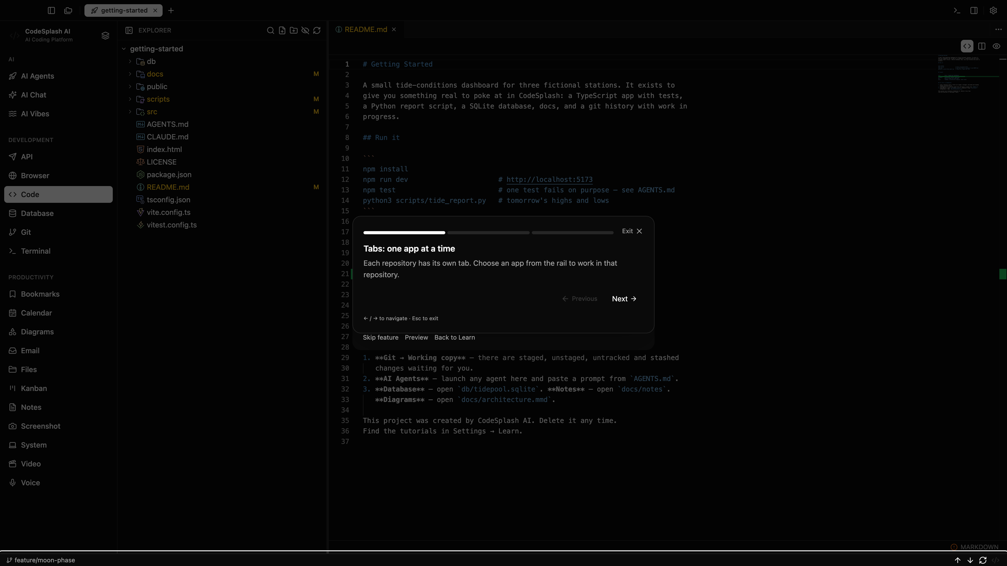Open package.json in the file tree
Screen dimensions: 1007x566
point(222,175)
